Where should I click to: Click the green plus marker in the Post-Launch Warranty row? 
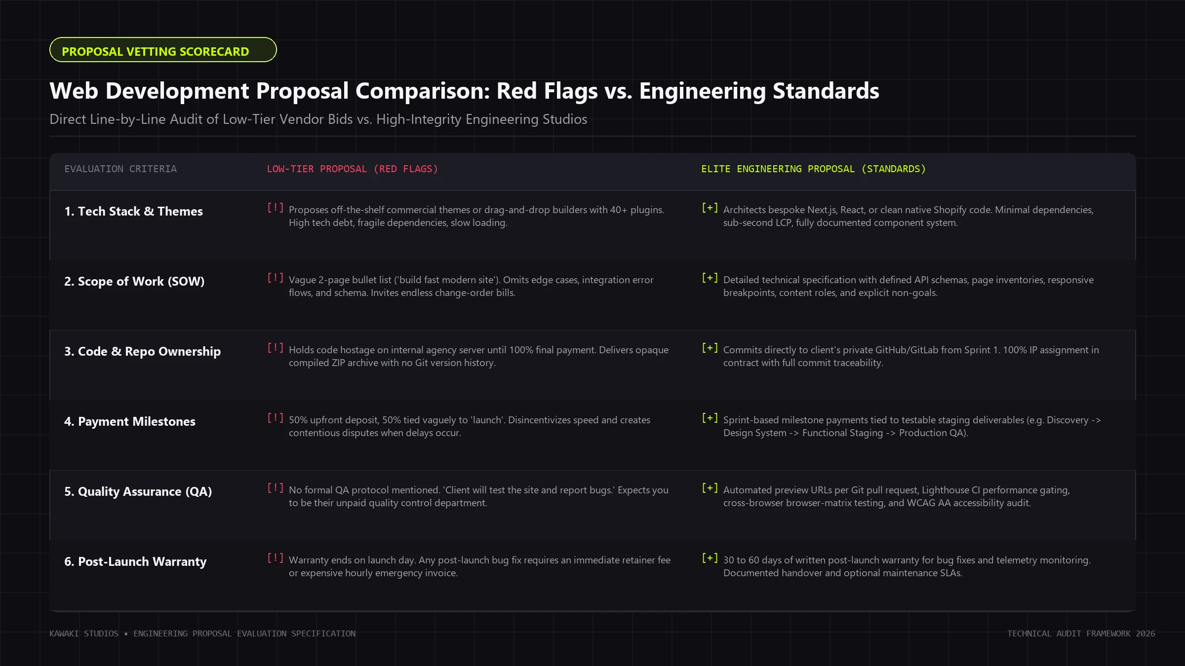(x=710, y=558)
